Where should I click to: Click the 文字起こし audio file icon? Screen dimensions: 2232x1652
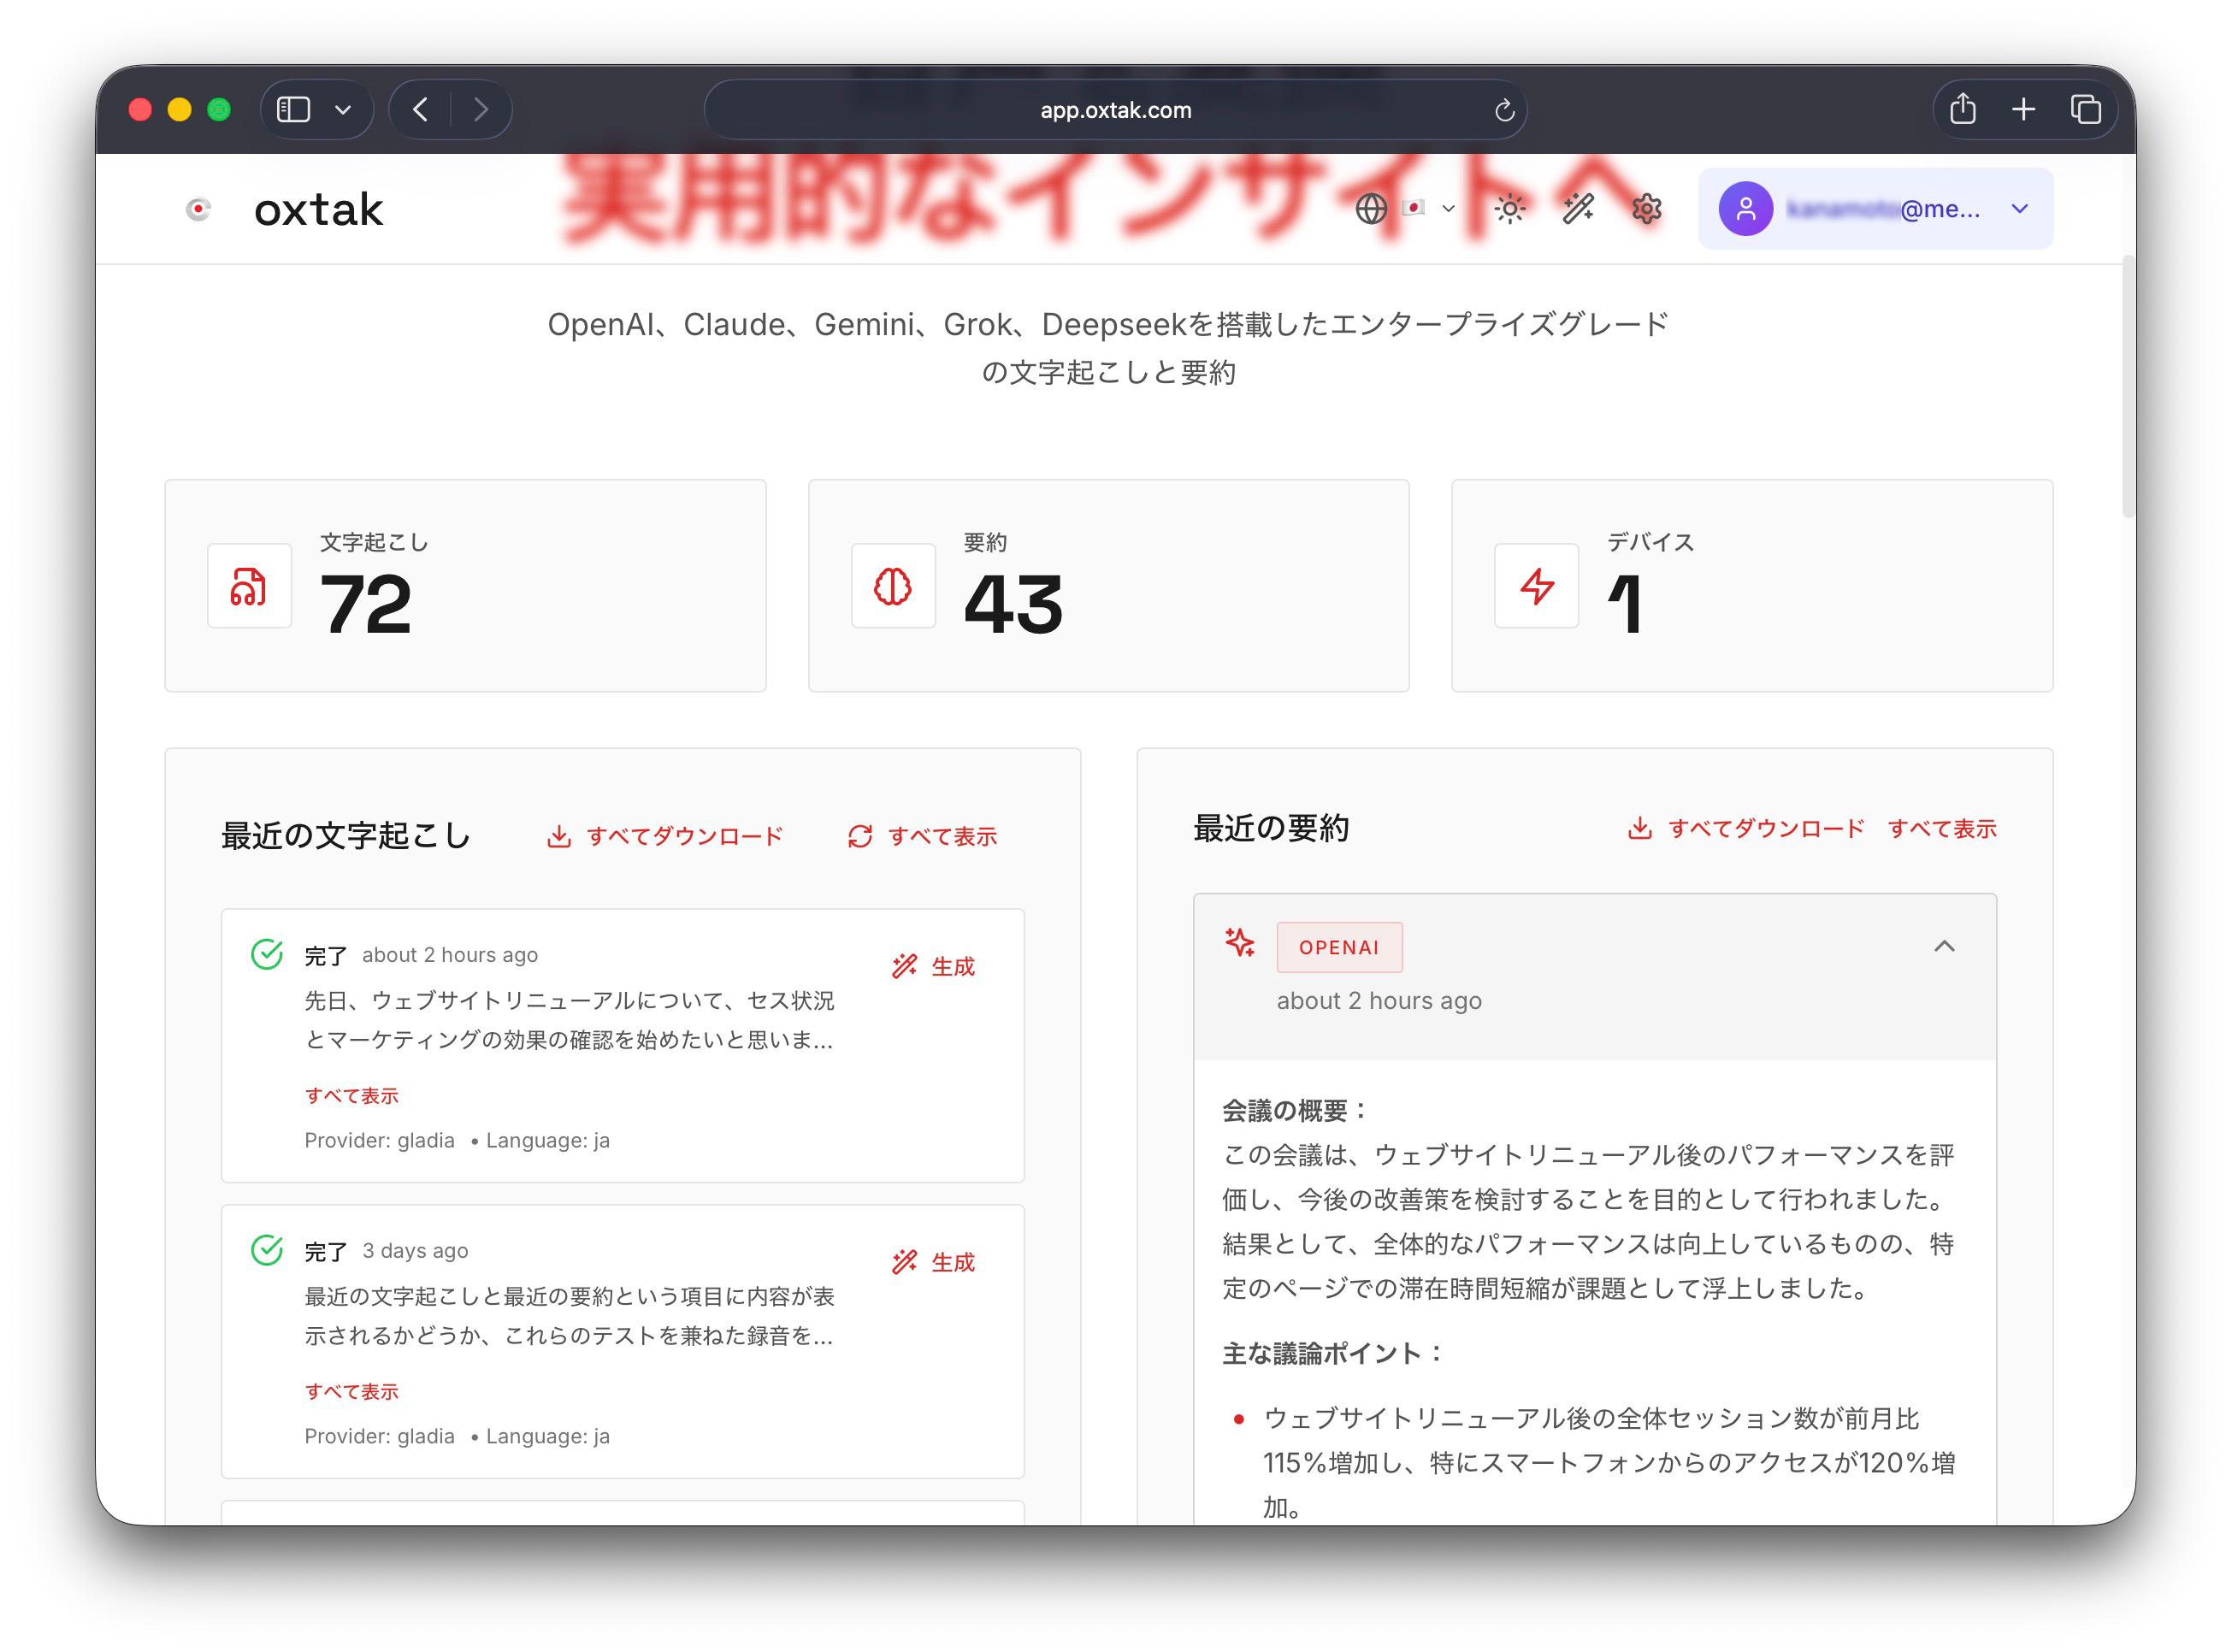coord(249,586)
